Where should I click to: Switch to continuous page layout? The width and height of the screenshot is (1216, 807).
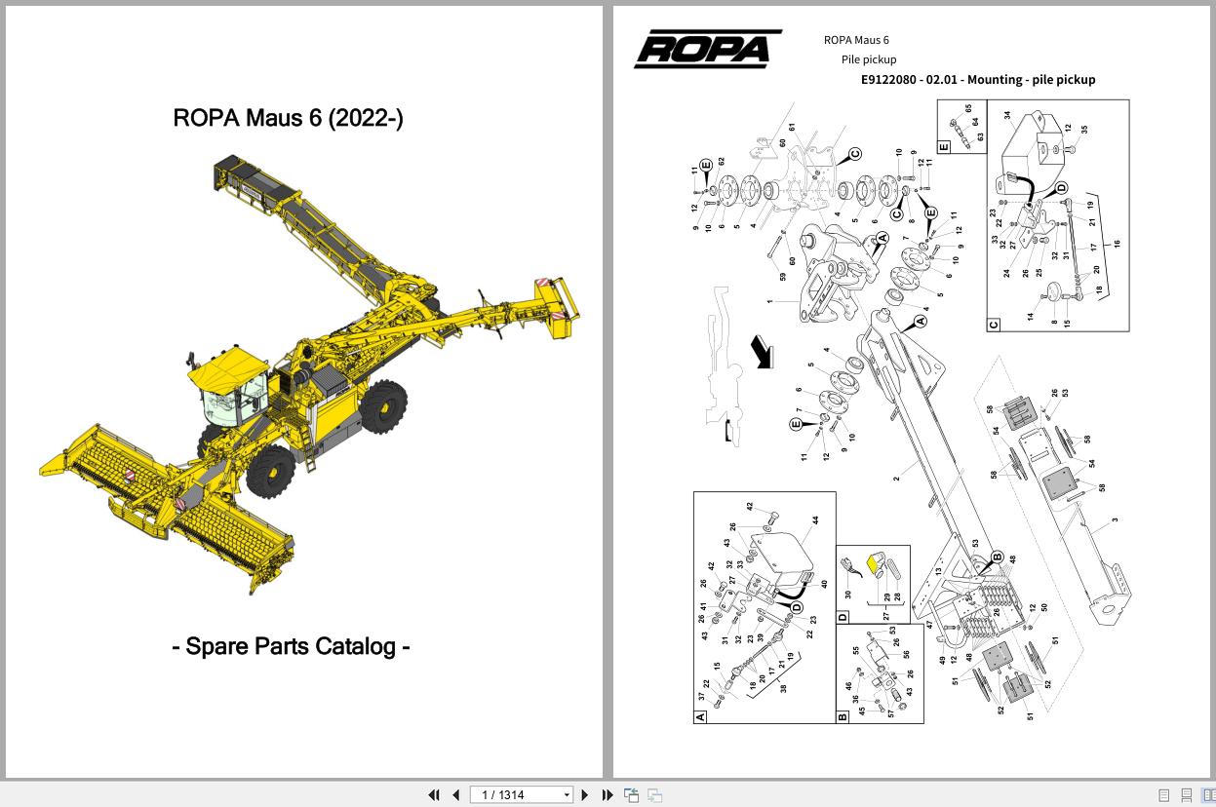point(1187,795)
